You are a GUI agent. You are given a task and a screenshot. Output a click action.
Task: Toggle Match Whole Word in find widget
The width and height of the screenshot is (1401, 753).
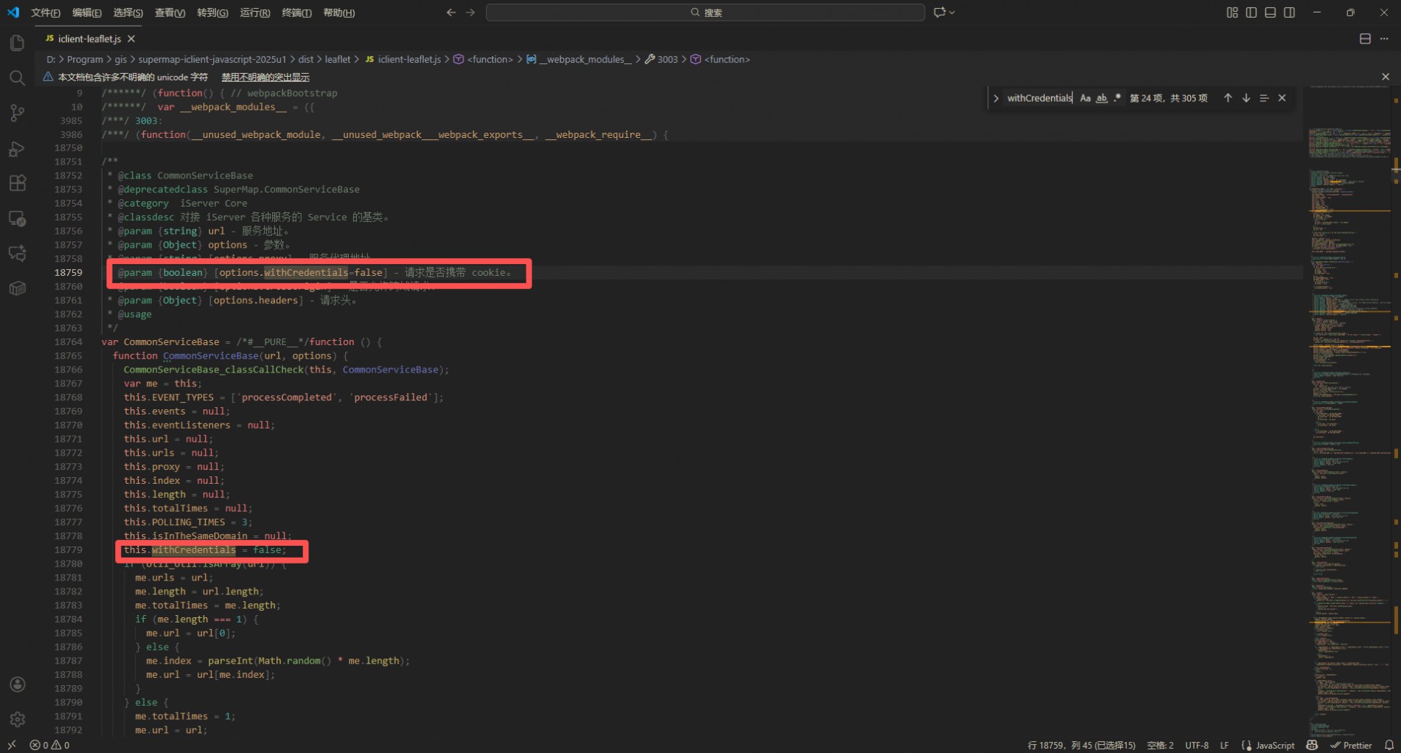pos(1102,98)
